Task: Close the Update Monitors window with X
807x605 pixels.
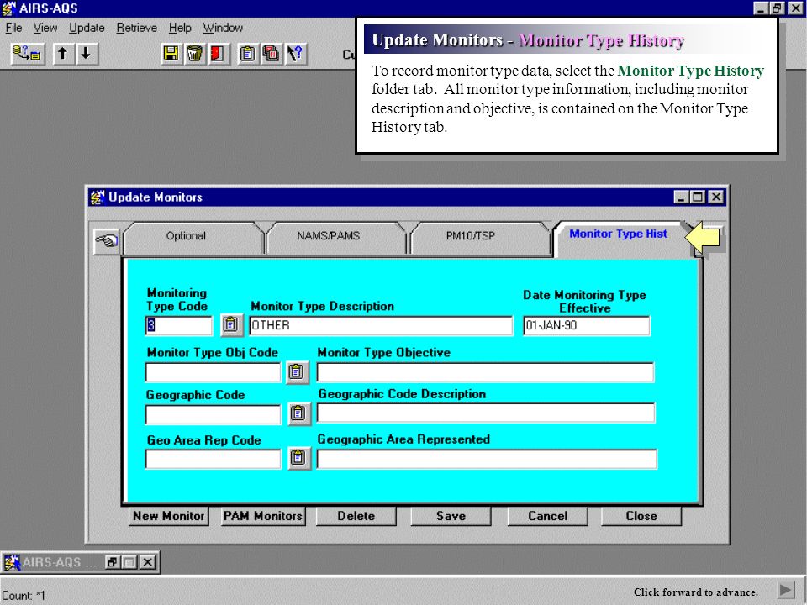Action: point(716,197)
